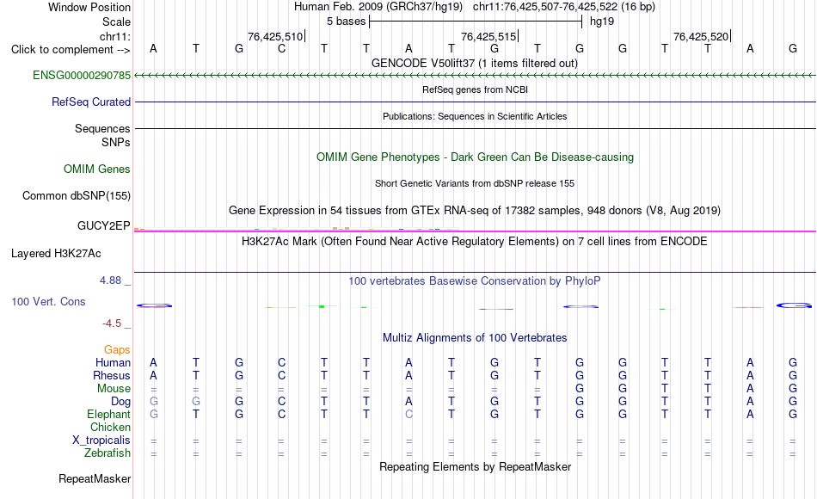817x499 pixels.
Task: Click the chr11:76,425,507-76,425,522 position text
Action: tap(545, 7)
